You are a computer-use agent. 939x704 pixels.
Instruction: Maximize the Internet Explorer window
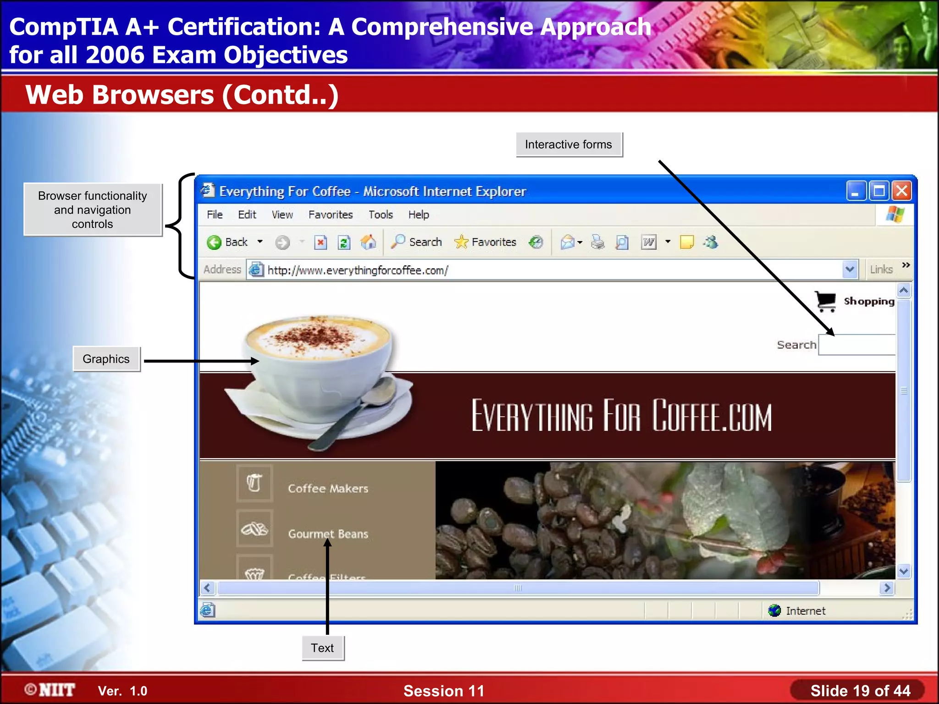(878, 191)
